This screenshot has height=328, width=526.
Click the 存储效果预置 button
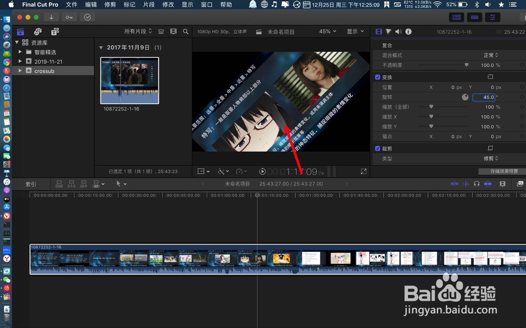pos(503,171)
